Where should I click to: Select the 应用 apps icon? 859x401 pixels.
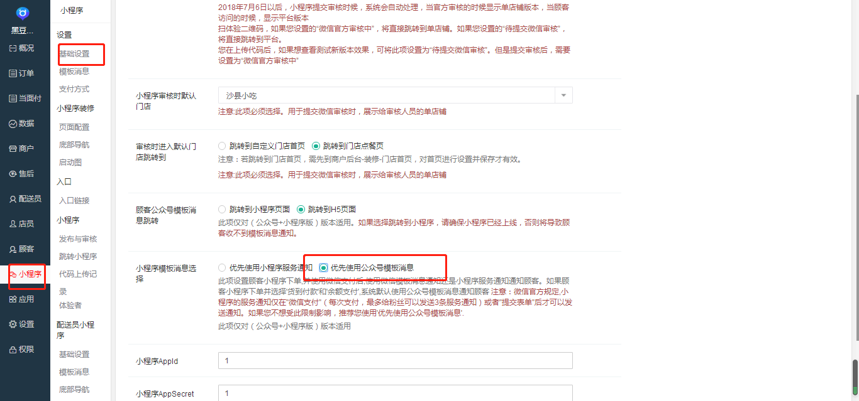point(13,299)
